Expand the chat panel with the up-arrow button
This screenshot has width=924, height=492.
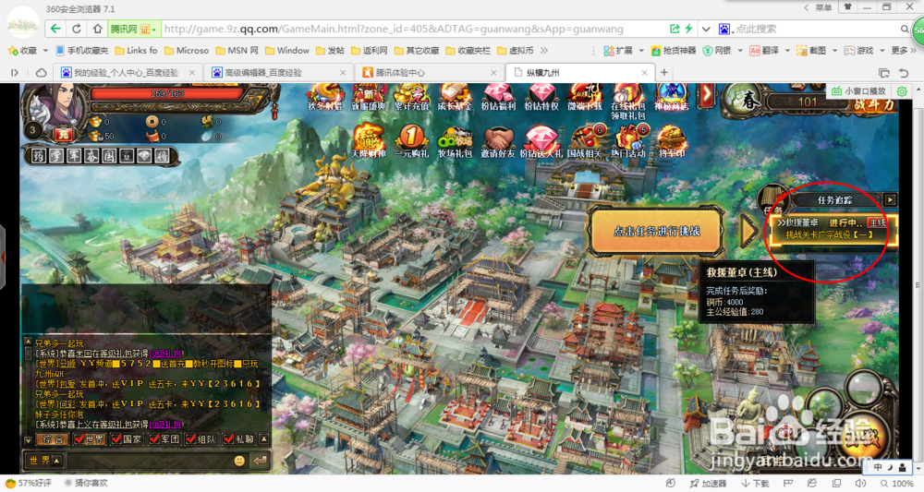pos(264,439)
